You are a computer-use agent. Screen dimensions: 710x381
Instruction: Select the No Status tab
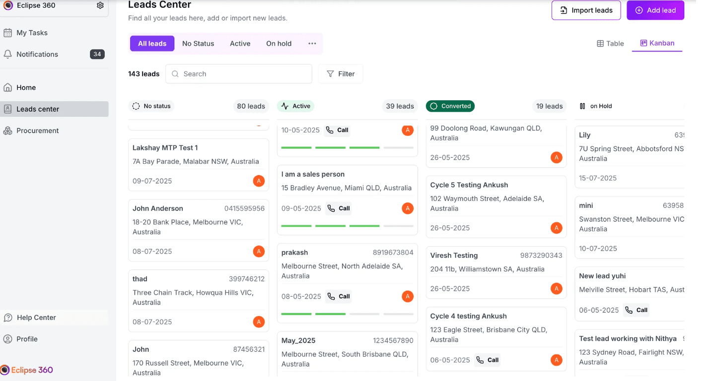(x=198, y=44)
